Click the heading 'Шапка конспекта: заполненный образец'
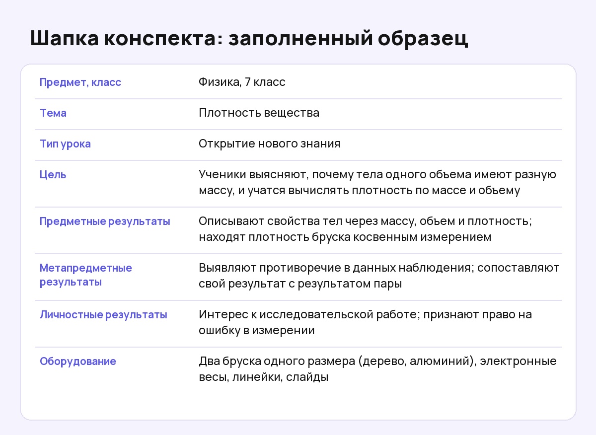 (x=249, y=40)
